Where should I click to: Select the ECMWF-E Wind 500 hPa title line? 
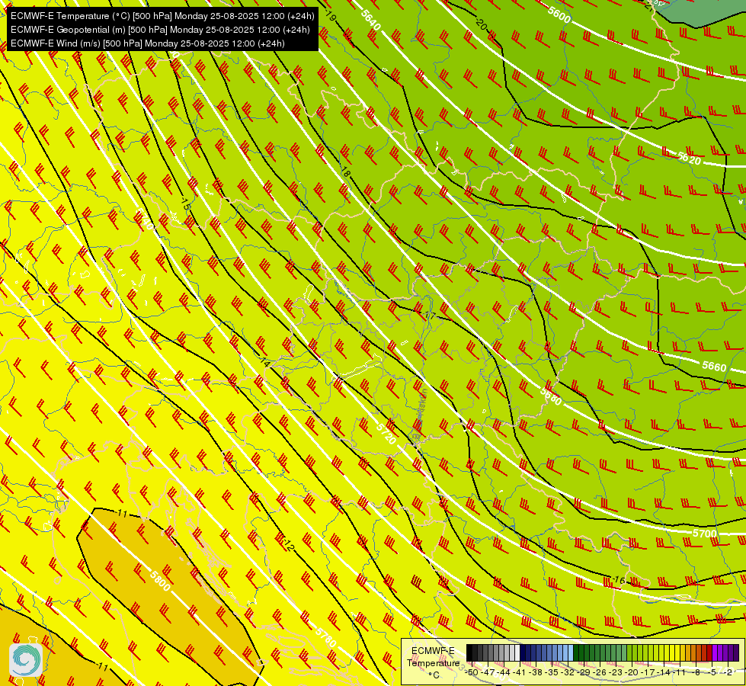pos(148,43)
